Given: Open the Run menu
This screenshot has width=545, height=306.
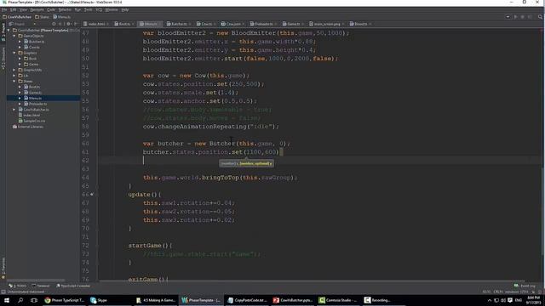Looking at the screenshot, I should [x=77, y=9].
